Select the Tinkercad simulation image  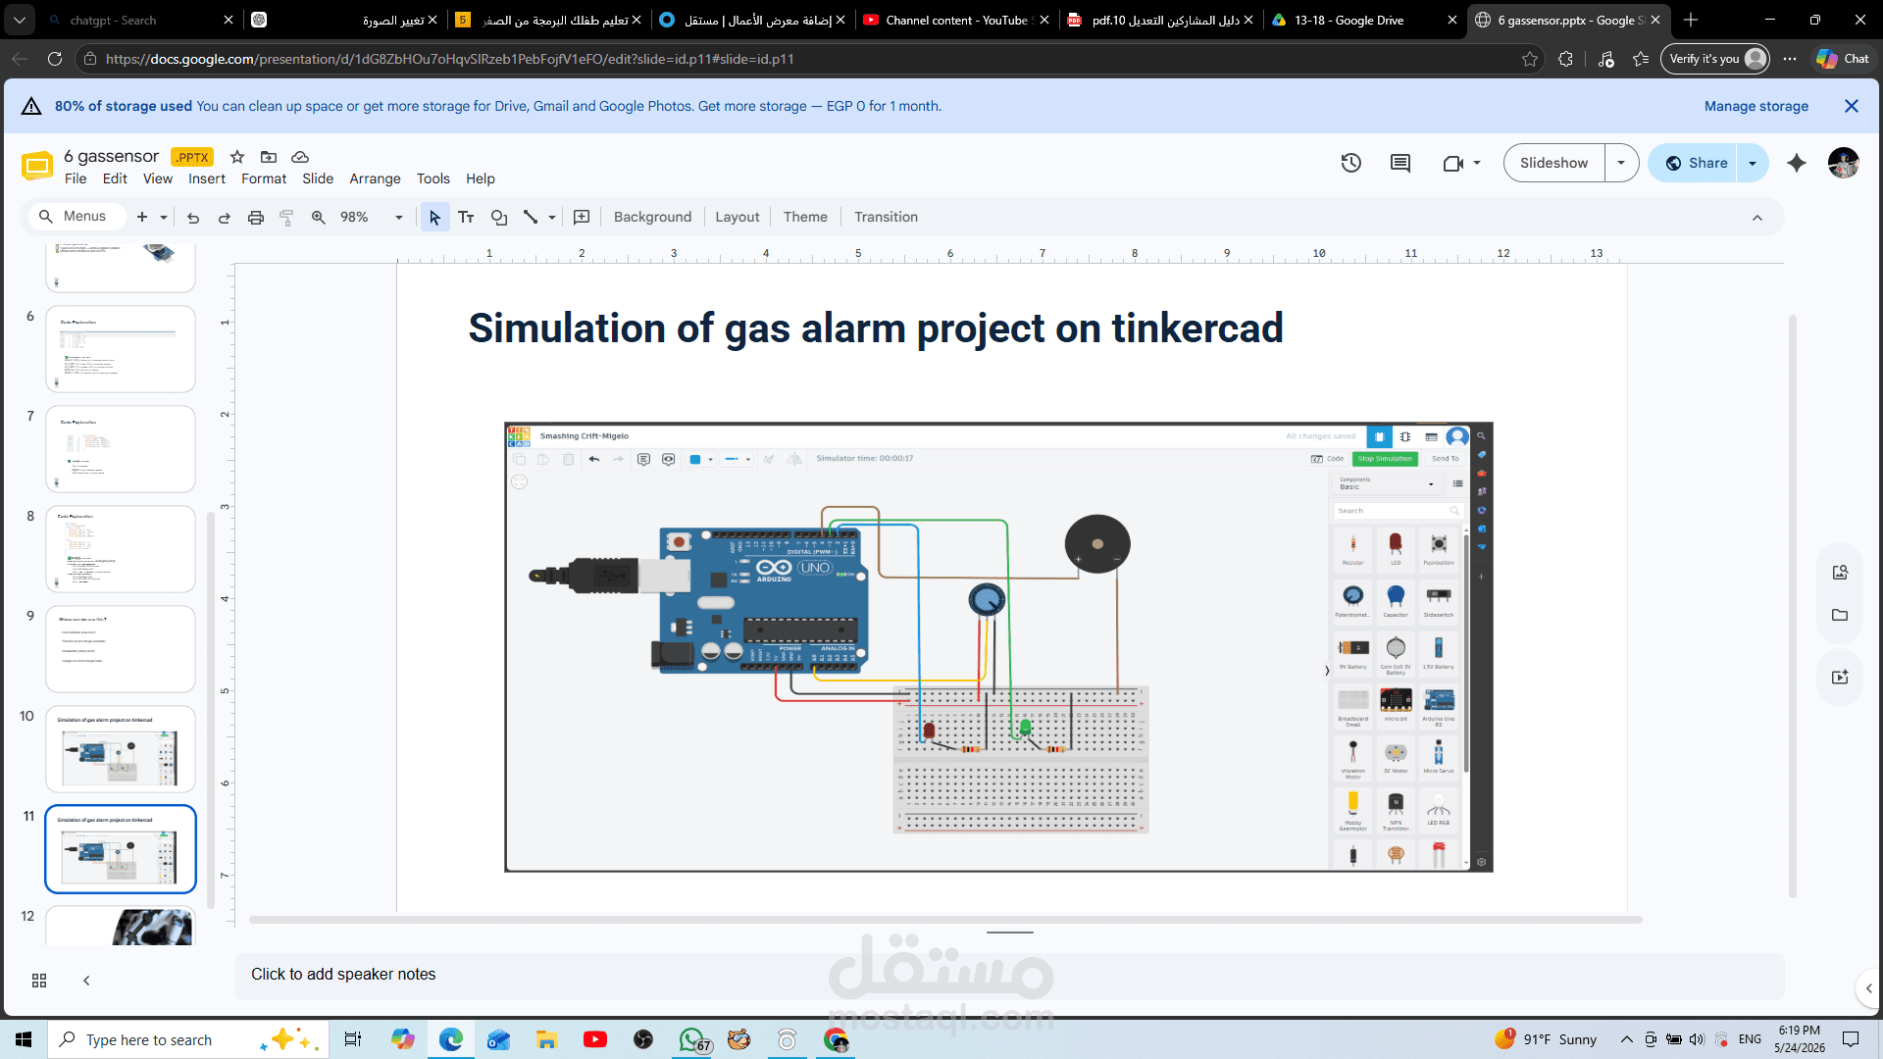pyautogui.click(x=998, y=647)
